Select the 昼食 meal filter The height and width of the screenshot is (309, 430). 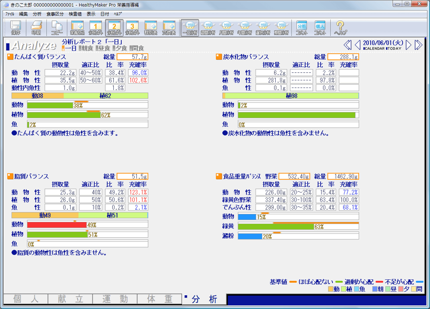pyautogui.click(x=103, y=48)
